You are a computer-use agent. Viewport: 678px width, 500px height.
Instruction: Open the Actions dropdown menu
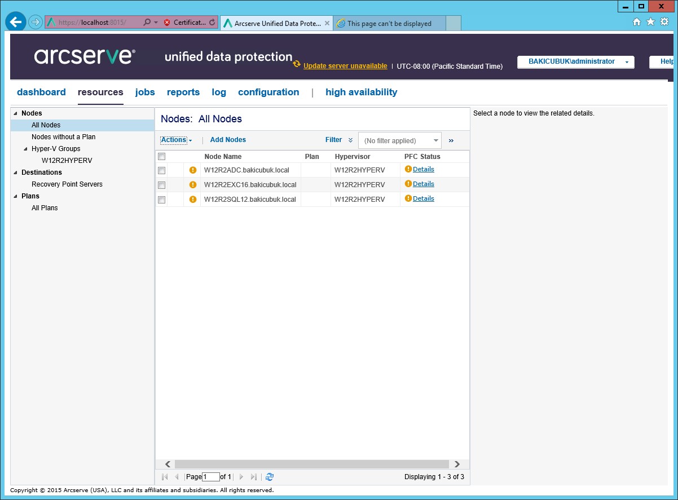177,140
